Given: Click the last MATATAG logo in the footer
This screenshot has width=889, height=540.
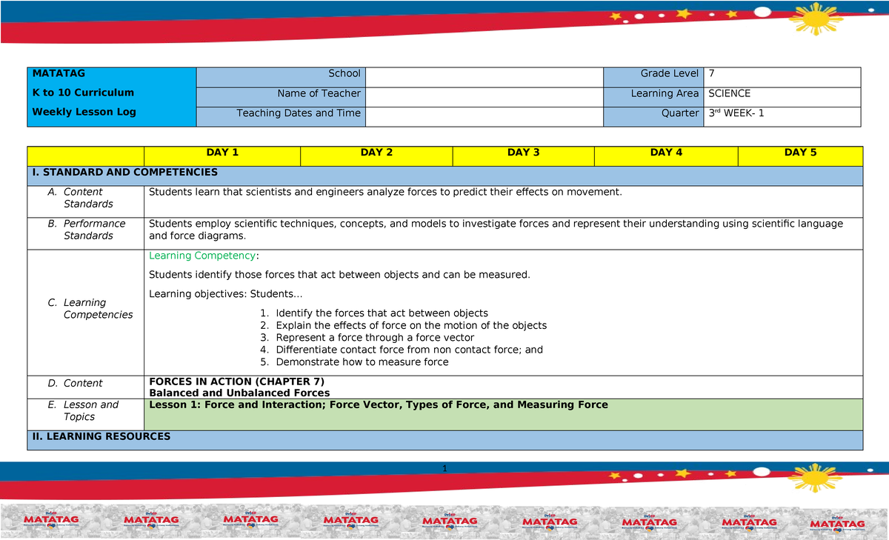Looking at the screenshot, I should click(837, 521).
